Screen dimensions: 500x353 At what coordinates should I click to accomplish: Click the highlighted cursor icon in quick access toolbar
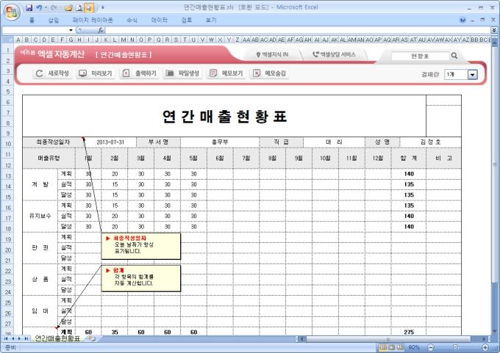click(x=90, y=7)
